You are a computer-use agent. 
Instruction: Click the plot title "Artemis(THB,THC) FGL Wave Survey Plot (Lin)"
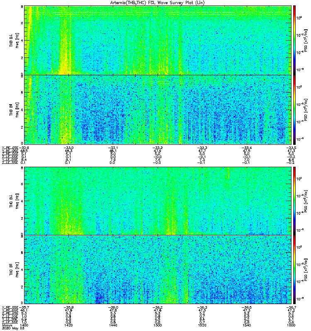click(158, 3)
